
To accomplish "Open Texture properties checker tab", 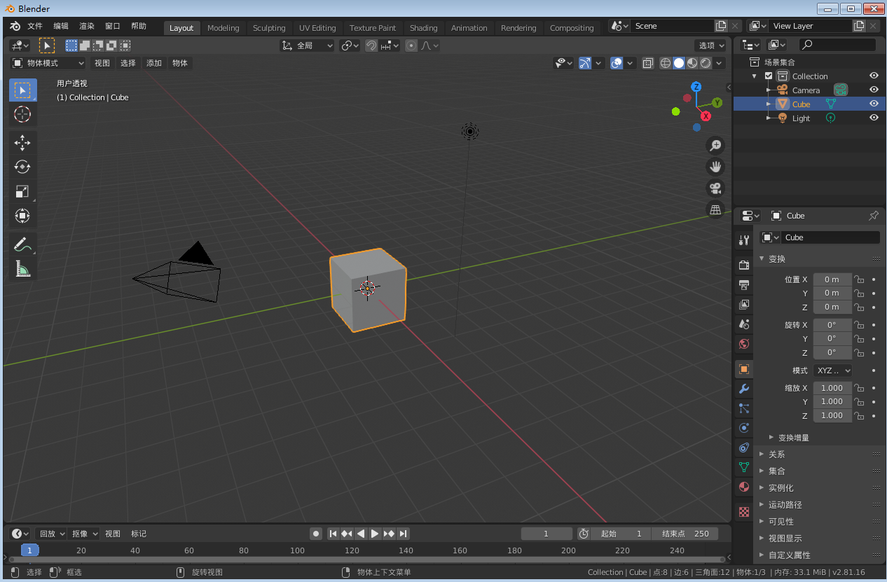I will tap(744, 512).
